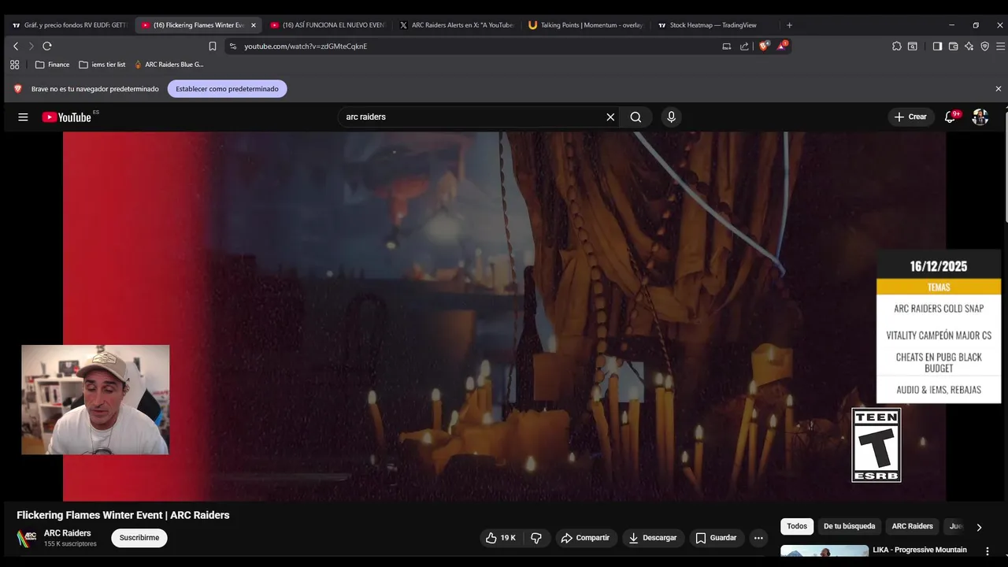Subscribe with the Suscribirme button

[x=139, y=538]
